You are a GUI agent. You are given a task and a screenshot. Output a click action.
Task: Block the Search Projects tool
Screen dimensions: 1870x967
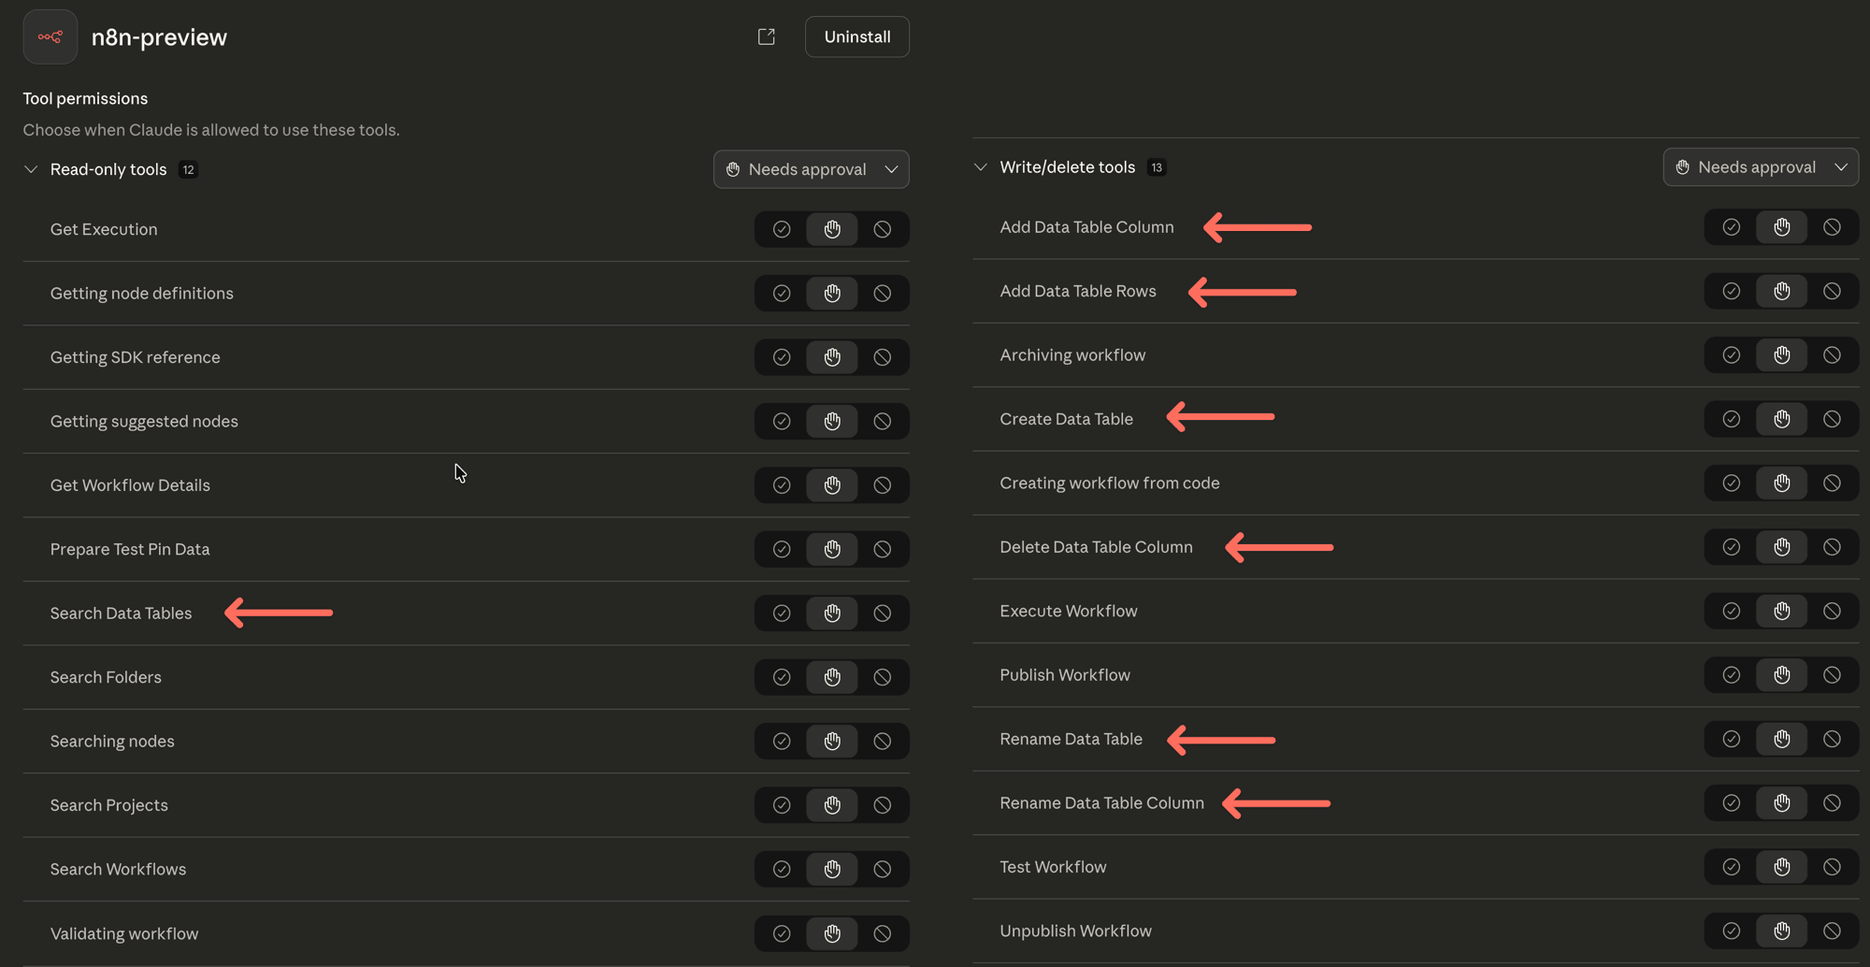pyautogui.click(x=883, y=805)
